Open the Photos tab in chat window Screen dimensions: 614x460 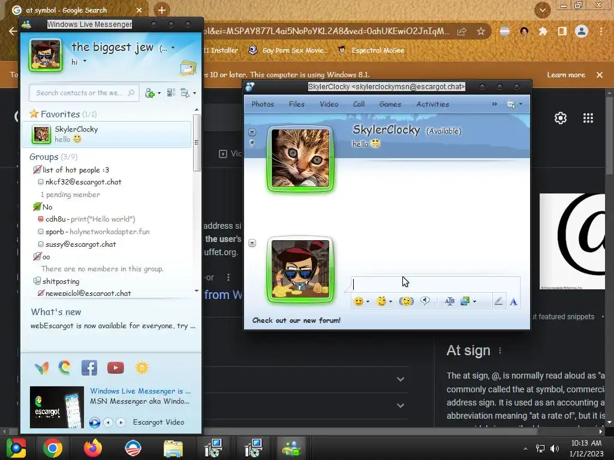(263, 104)
